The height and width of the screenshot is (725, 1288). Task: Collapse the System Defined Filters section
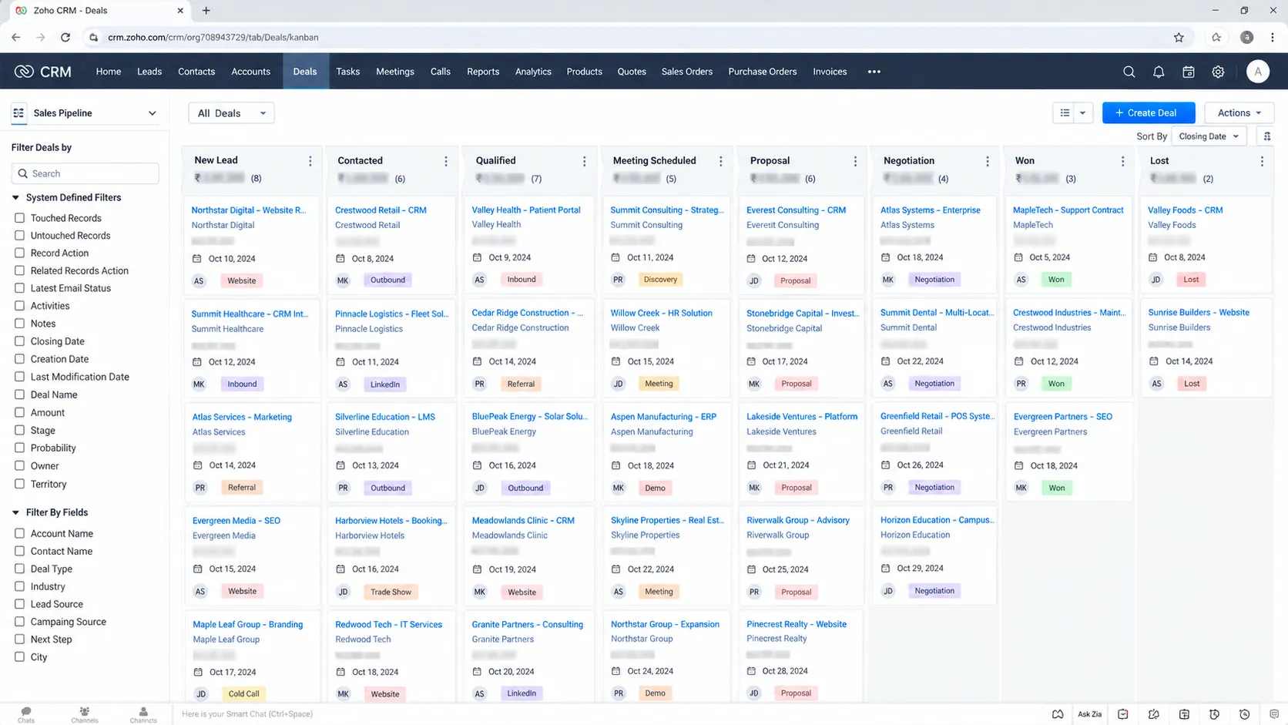[x=15, y=198]
